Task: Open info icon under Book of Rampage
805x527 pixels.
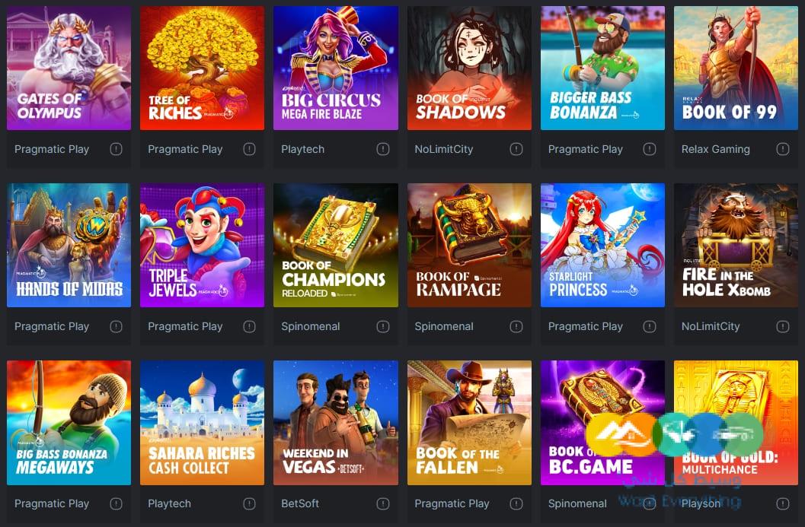Action: (x=516, y=326)
